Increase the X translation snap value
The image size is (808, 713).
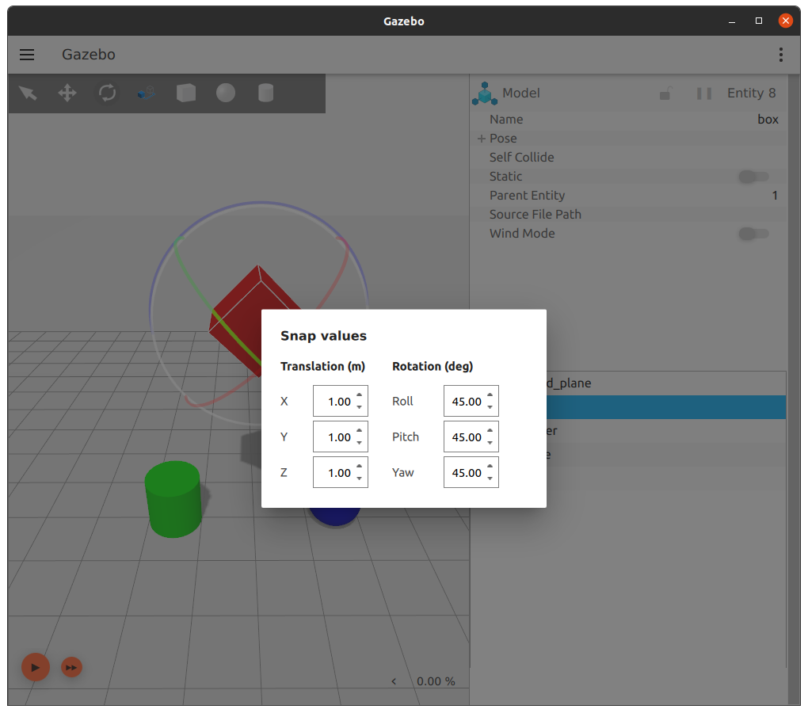(359, 395)
